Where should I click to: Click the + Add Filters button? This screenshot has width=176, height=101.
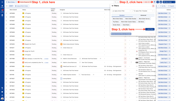coord(150,29)
